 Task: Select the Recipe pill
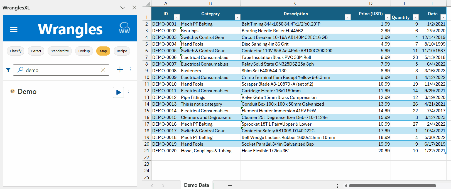[122, 51]
